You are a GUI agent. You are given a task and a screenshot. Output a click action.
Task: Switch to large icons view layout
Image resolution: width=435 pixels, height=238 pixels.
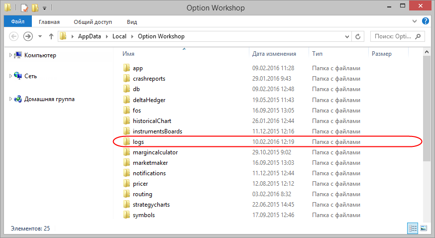click(x=424, y=229)
